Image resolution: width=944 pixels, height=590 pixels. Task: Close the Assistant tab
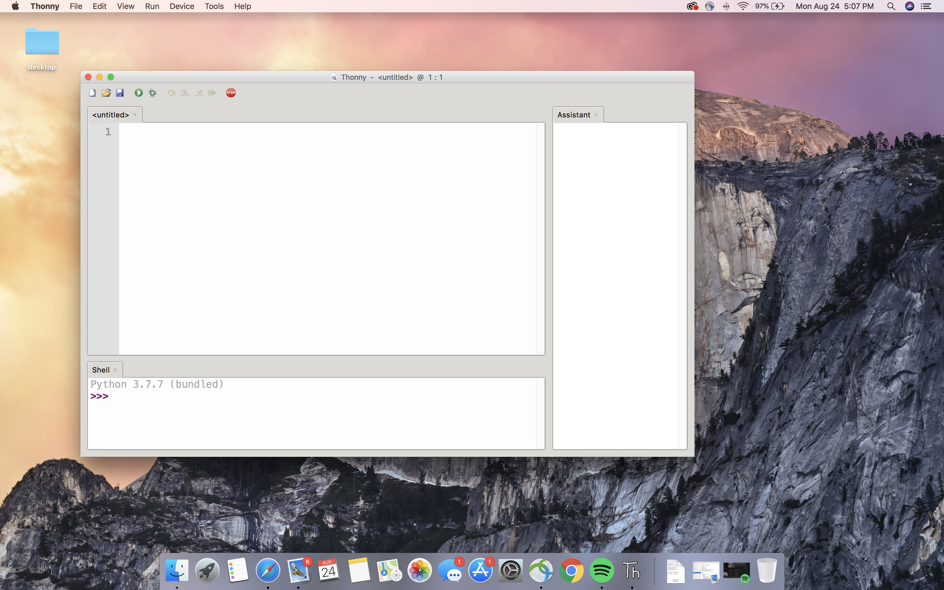pyautogui.click(x=596, y=115)
